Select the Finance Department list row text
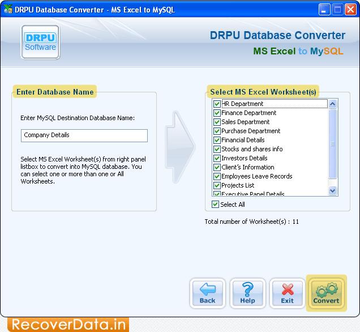Image resolution: width=360 pixels, height=332 pixels. [249, 113]
